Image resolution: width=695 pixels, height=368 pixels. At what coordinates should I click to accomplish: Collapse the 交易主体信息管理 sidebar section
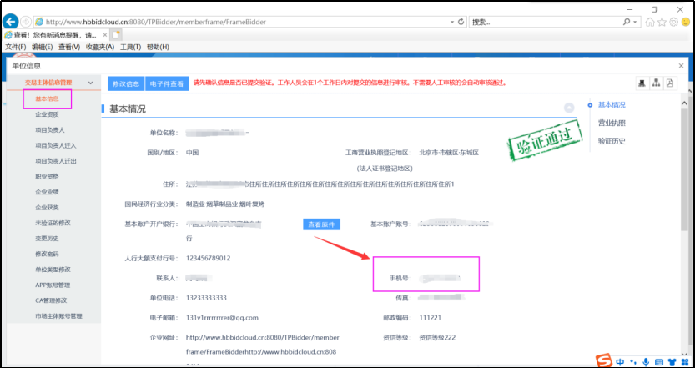tap(91, 83)
